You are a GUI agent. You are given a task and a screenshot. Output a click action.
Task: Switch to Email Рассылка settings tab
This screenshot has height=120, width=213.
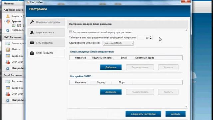pos(46,53)
